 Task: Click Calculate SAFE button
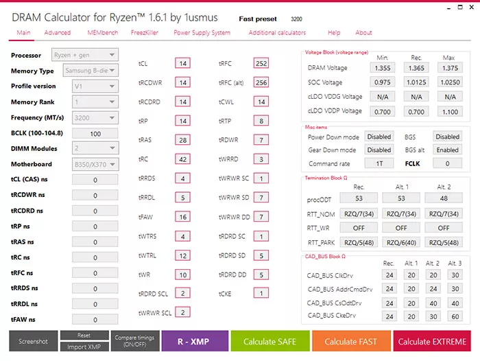[270, 341]
